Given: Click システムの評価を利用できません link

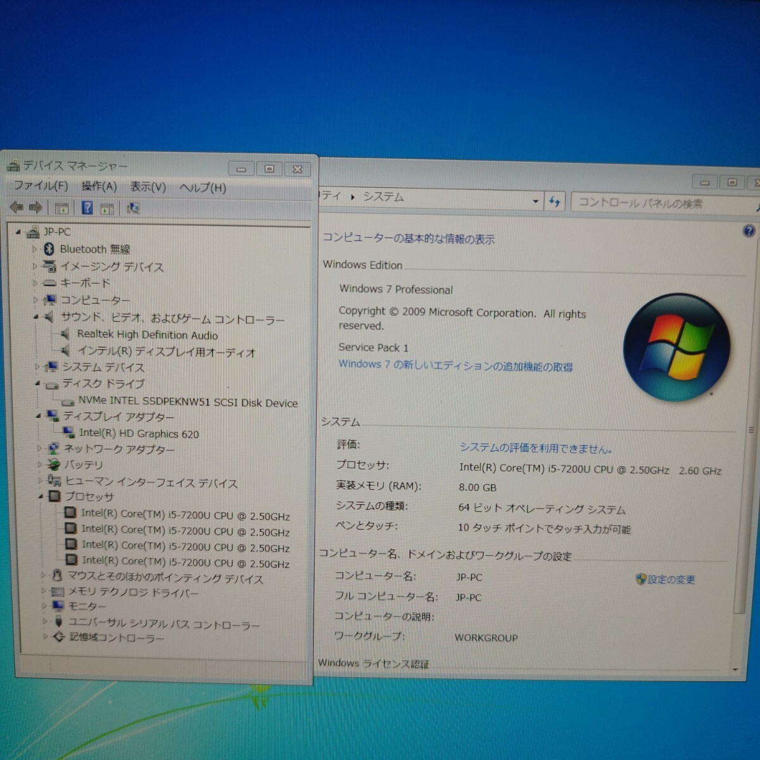Looking at the screenshot, I should click(x=536, y=448).
